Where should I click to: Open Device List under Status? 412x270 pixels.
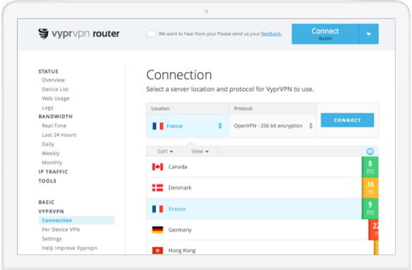(x=55, y=89)
